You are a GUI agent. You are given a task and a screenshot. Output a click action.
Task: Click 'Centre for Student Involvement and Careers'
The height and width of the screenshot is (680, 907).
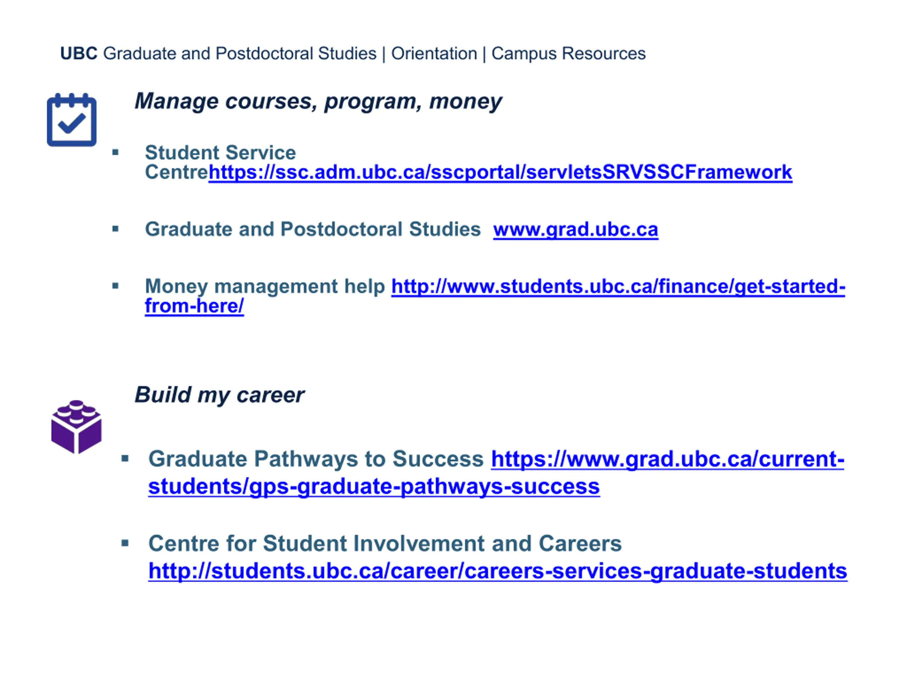click(385, 544)
